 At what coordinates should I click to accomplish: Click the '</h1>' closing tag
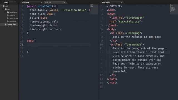[113, 41]
